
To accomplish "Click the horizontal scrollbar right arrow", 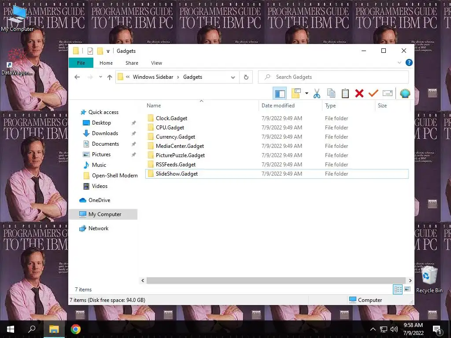I will tap(410, 280).
